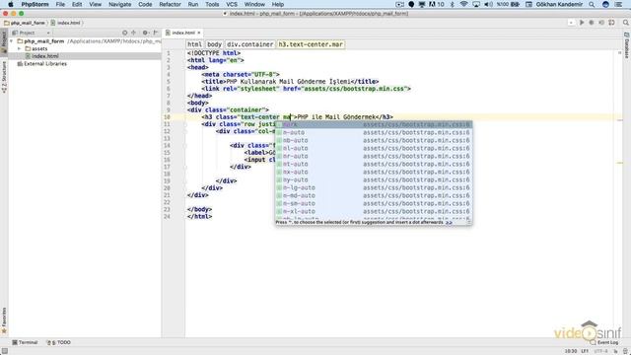Viewport: 631px width, 355px height.
Task: Open the VCS menu
Action: click(232, 4)
